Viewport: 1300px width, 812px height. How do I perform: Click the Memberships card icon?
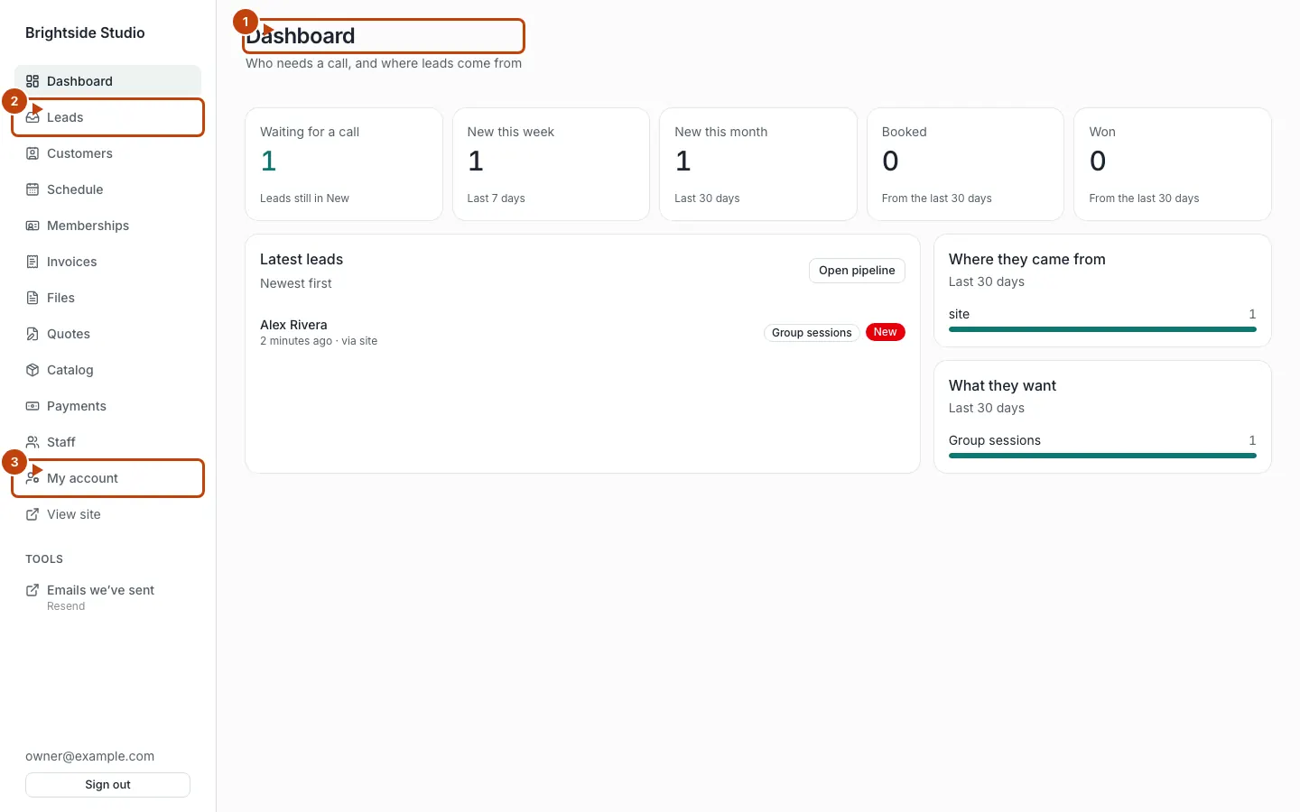point(32,226)
